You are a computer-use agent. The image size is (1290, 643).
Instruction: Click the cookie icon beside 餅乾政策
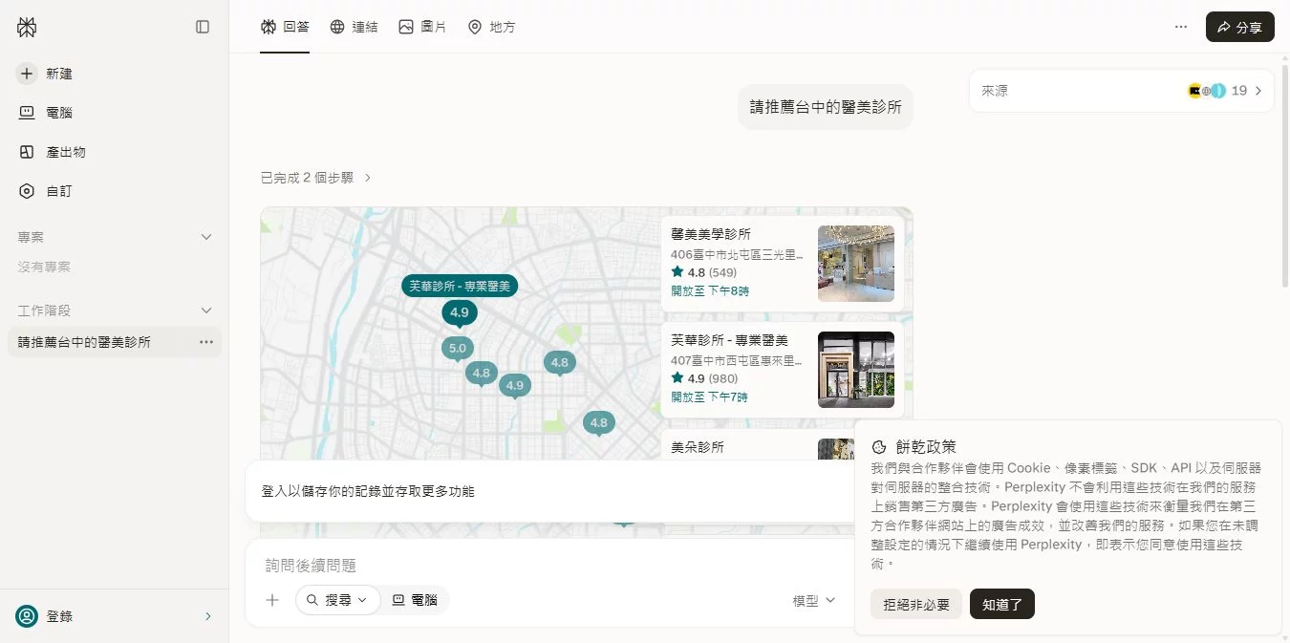pos(879,447)
